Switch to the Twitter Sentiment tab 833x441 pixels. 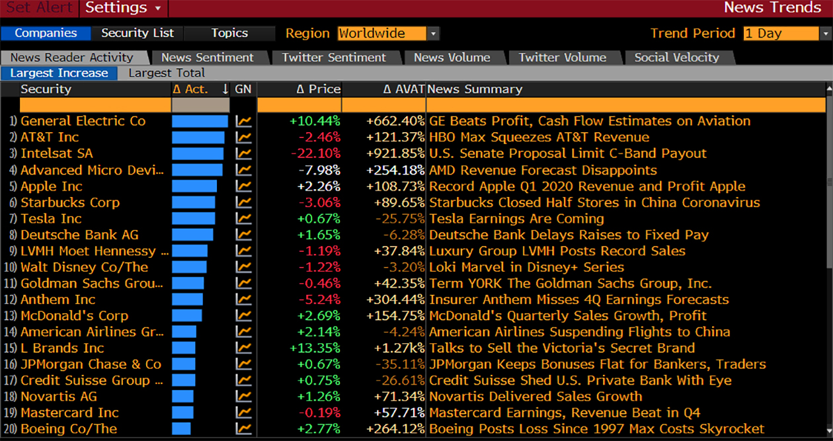pyautogui.click(x=334, y=58)
